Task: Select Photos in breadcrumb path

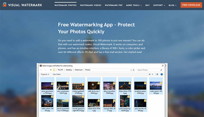Action: tap(88, 70)
